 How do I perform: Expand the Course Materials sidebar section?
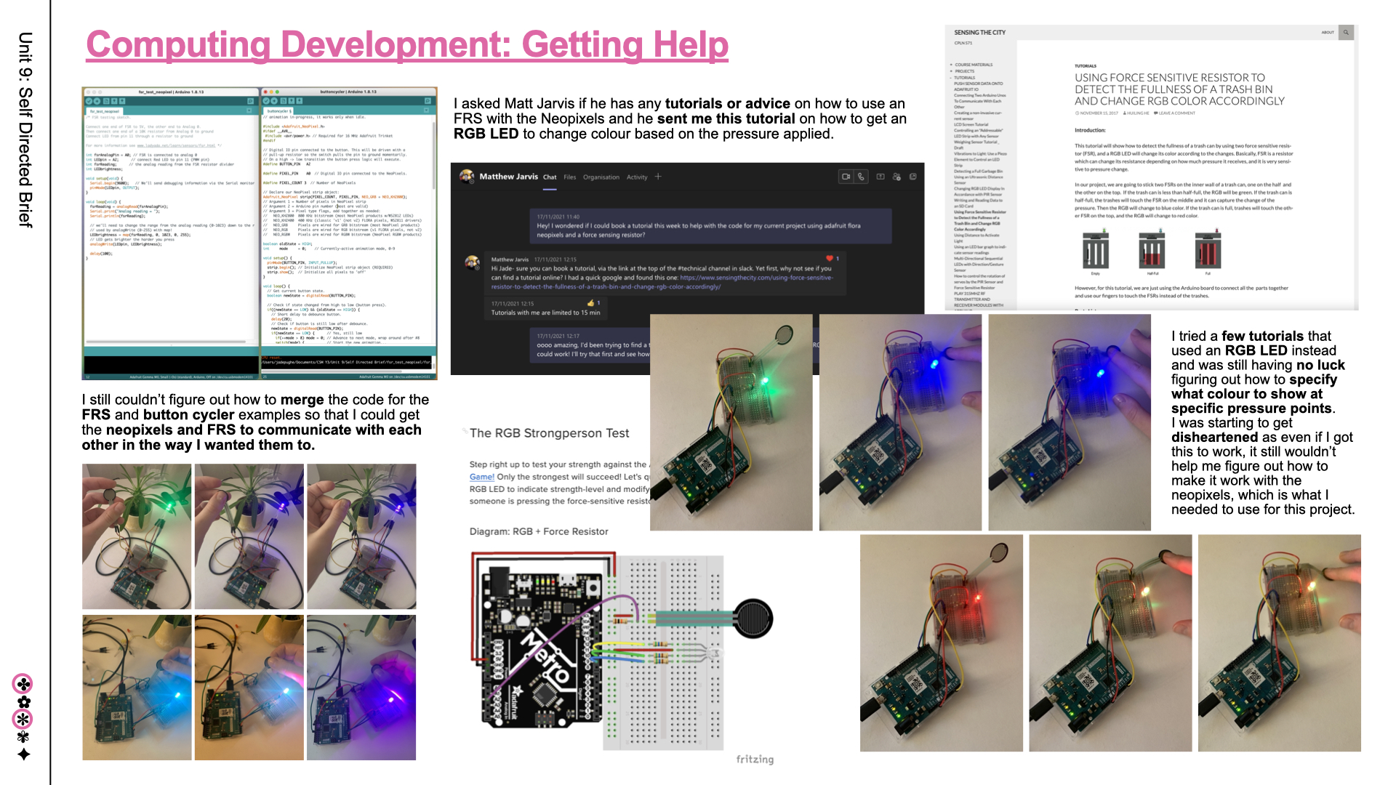click(951, 65)
